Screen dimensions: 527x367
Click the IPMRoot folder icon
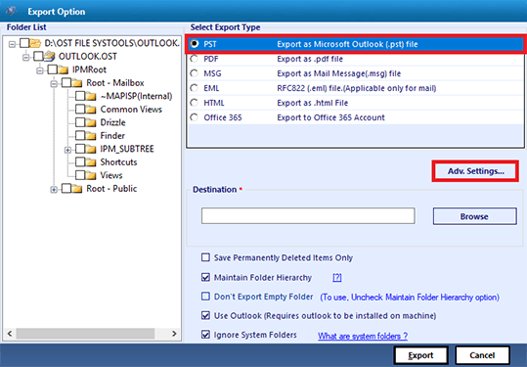[63, 69]
